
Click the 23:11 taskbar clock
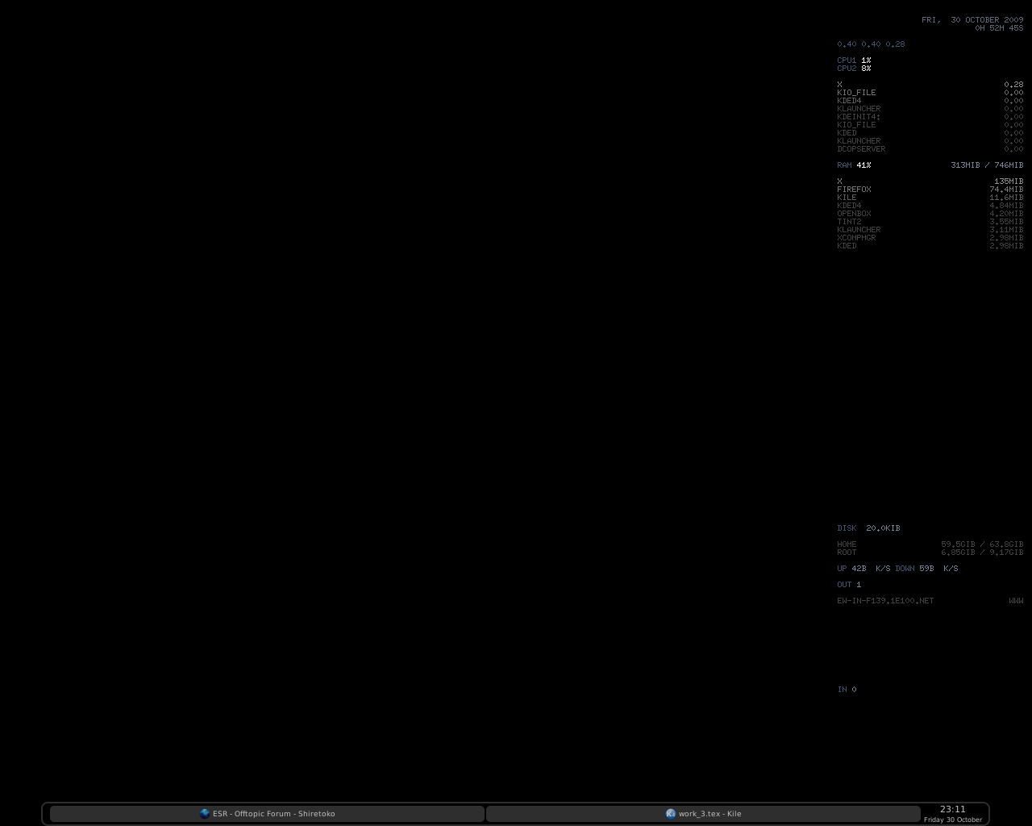(x=952, y=809)
